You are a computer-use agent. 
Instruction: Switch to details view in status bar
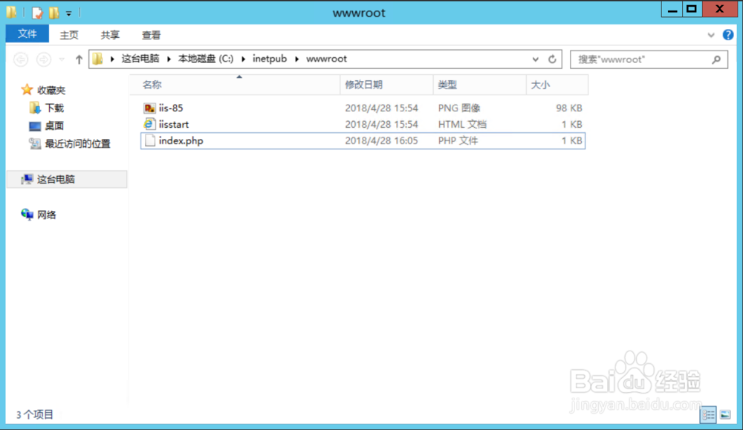tap(708, 415)
